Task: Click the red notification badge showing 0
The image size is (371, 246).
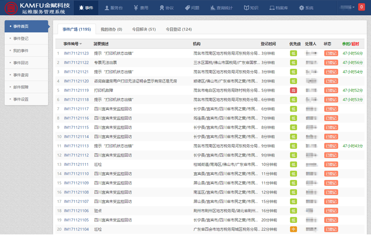Action: pos(361,7)
